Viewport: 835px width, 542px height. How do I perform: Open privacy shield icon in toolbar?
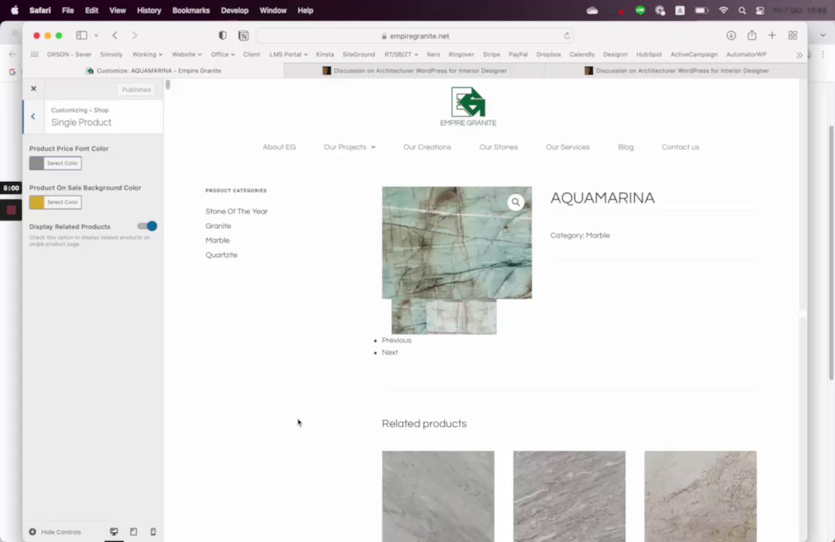[x=223, y=35]
